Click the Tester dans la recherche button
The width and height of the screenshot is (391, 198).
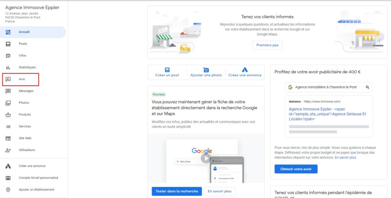(x=177, y=191)
